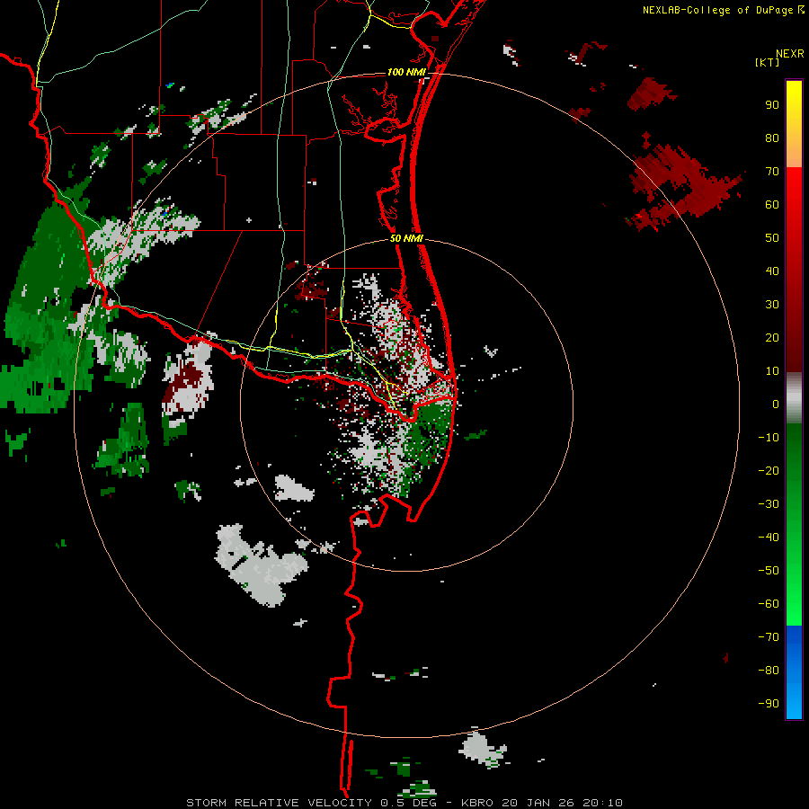Screen dimensions: 809x809
Task: Click the -10 scale value
Action: pos(769,438)
